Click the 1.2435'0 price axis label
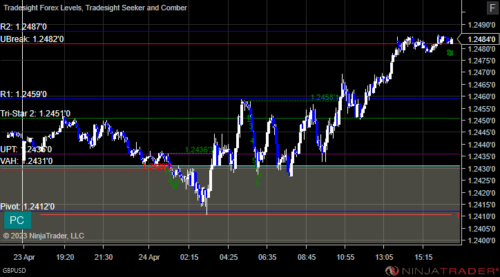Viewport: 500px width, 277px height. pos(481,157)
